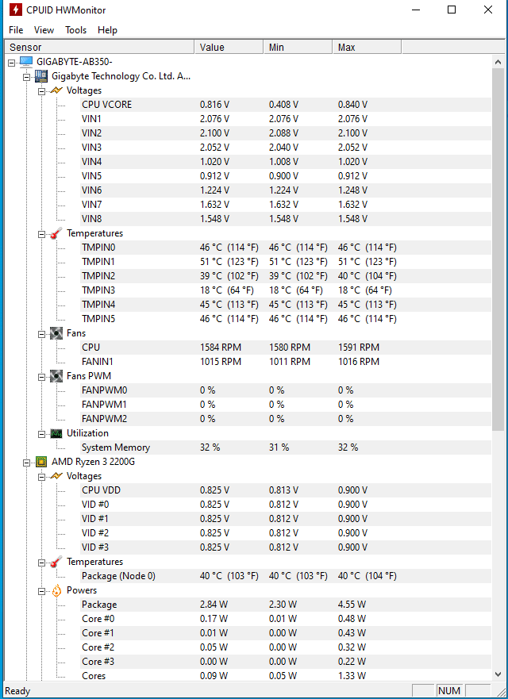This screenshot has height=699, width=508.
Task: Collapse the Ryzen Voltages group
Action: [x=42, y=477]
